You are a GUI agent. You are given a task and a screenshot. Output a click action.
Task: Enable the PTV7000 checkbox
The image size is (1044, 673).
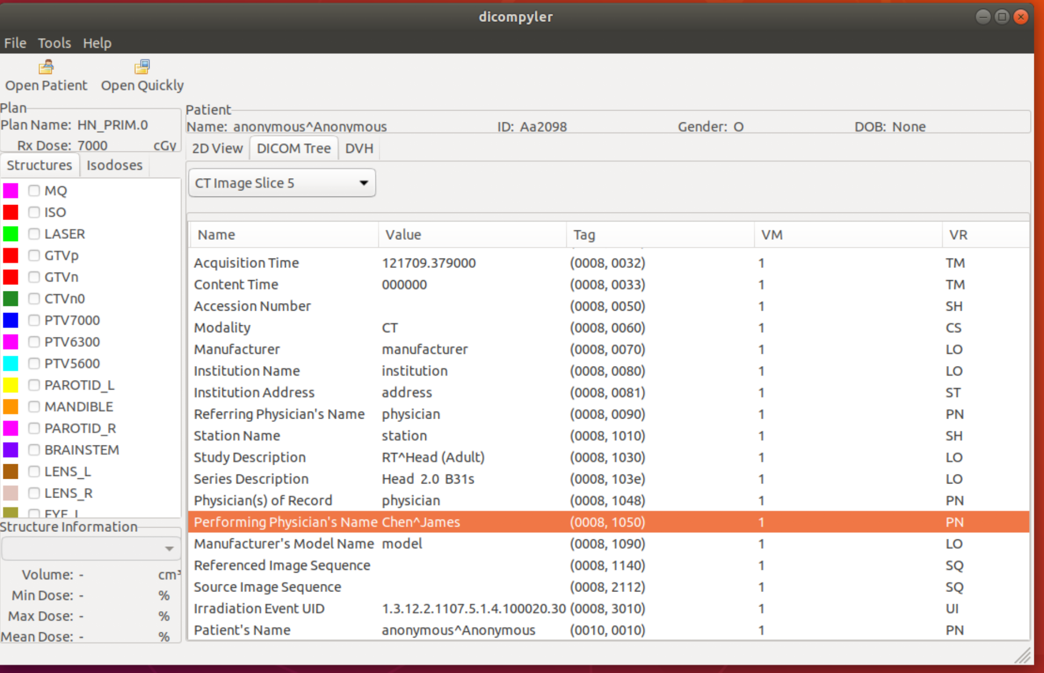coord(34,320)
